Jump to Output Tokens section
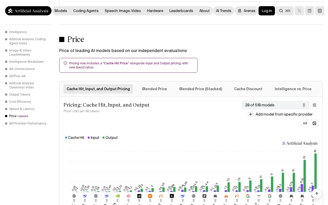 (20, 95)
